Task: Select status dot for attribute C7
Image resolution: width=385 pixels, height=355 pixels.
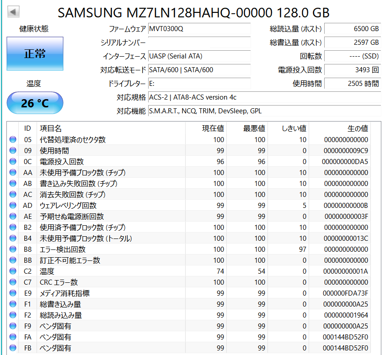Action: click(13, 282)
